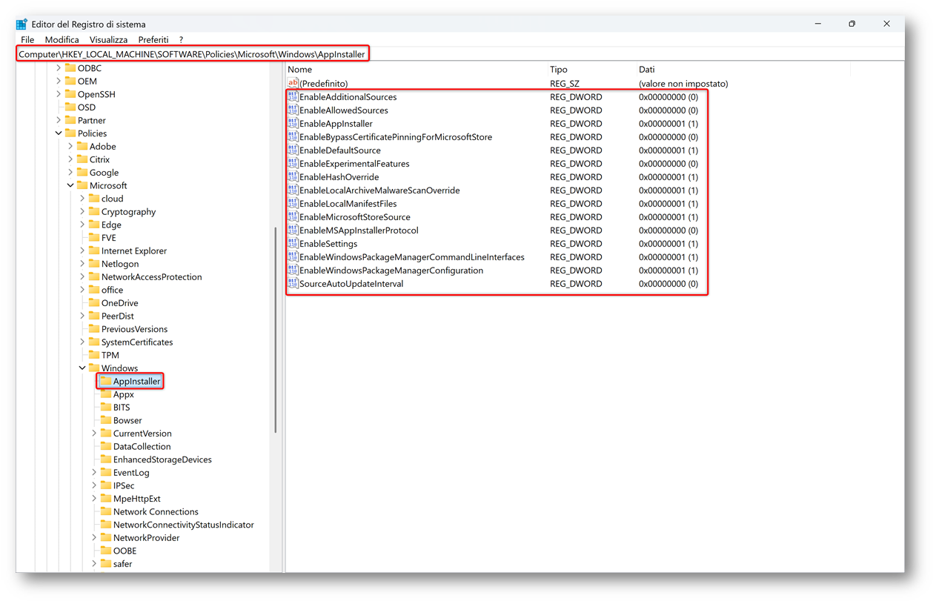Expand the CurrentVersion key
Viewport: 936px width, 604px height.
94,434
